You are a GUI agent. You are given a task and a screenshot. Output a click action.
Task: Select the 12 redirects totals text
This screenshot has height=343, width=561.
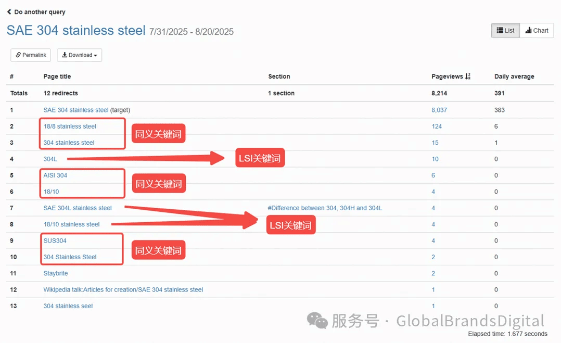click(60, 93)
